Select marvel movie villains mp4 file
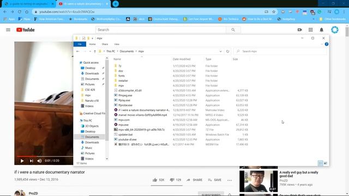Image resolution: width=349 pixels, height=196 pixels. click(x=142, y=115)
